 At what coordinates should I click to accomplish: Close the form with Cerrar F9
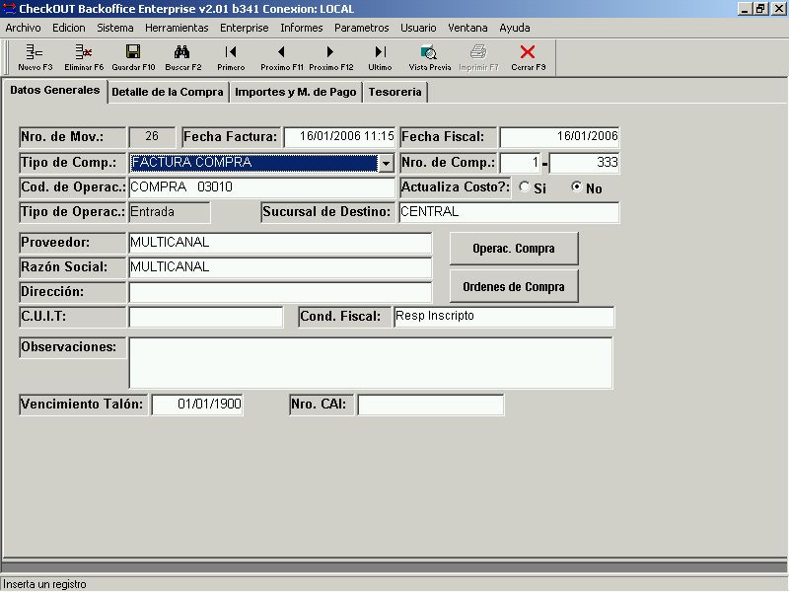click(528, 57)
